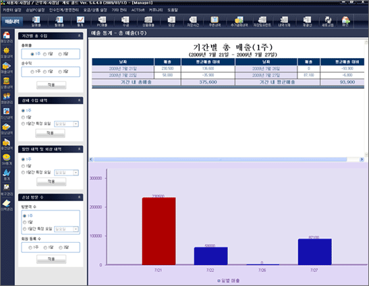Image resolution: width=369 pixels, height=286 pixels.
Task: Select the house icon at sidebar top
Action: click(x=7, y=36)
